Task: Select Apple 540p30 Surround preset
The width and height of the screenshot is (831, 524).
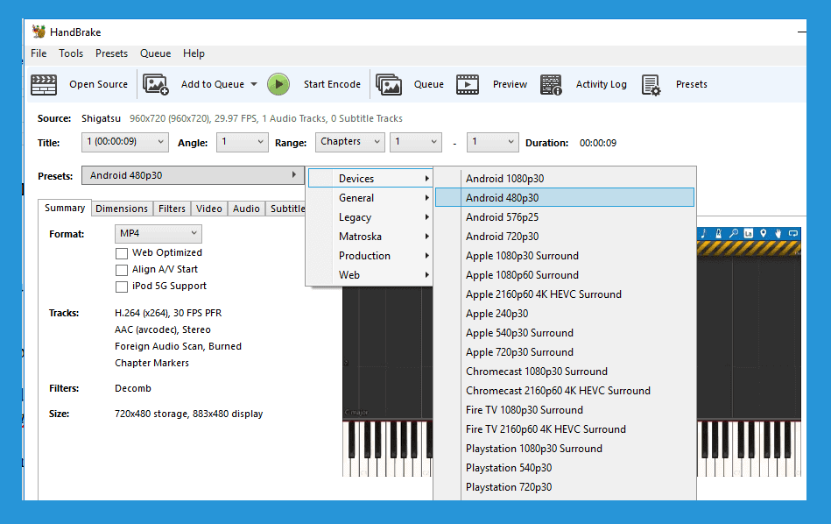Action: [565, 333]
